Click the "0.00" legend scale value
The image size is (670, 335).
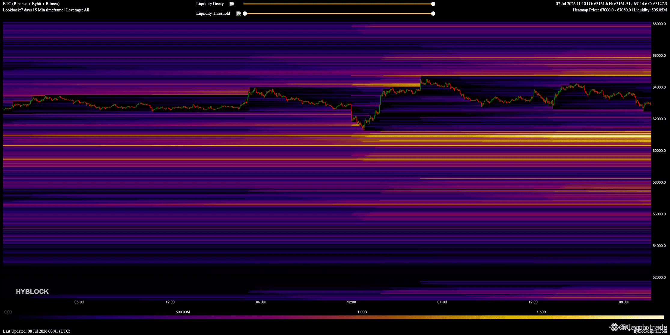[8, 312]
